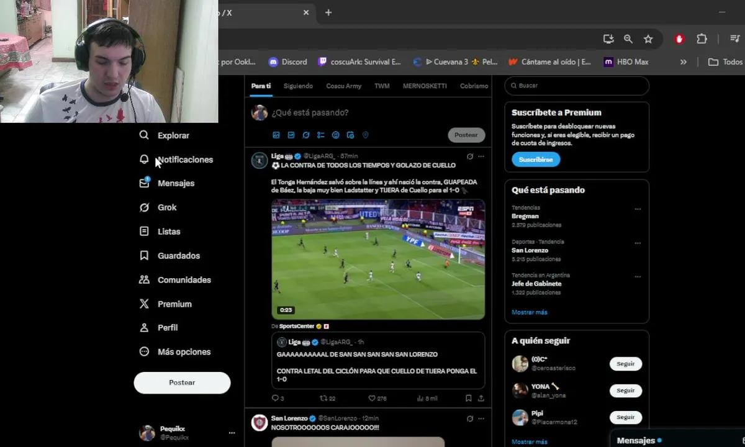Image resolution: width=745 pixels, height=447 pixels.
Task: Open more options on San Lorenzo post
Action: pos(481,419)
